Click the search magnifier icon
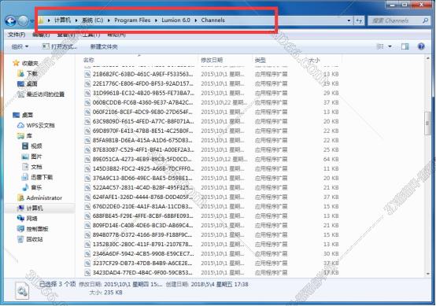Viewport: 436px width, 306px height. tap(425, 20)
